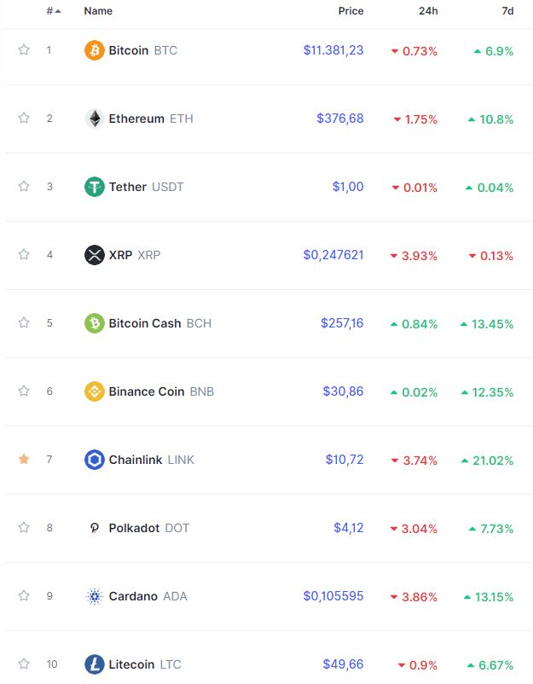Sort the table by Price column header
The image size is (533, 684).
351,11
